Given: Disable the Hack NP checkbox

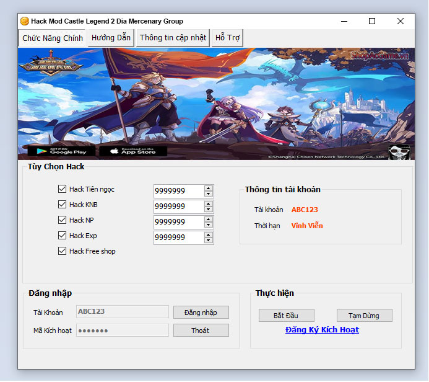Looking at the screenshot, I should [62, 220].
